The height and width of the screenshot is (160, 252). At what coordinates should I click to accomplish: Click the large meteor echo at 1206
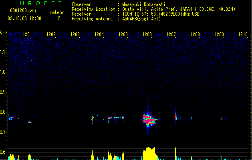point(149,120)
